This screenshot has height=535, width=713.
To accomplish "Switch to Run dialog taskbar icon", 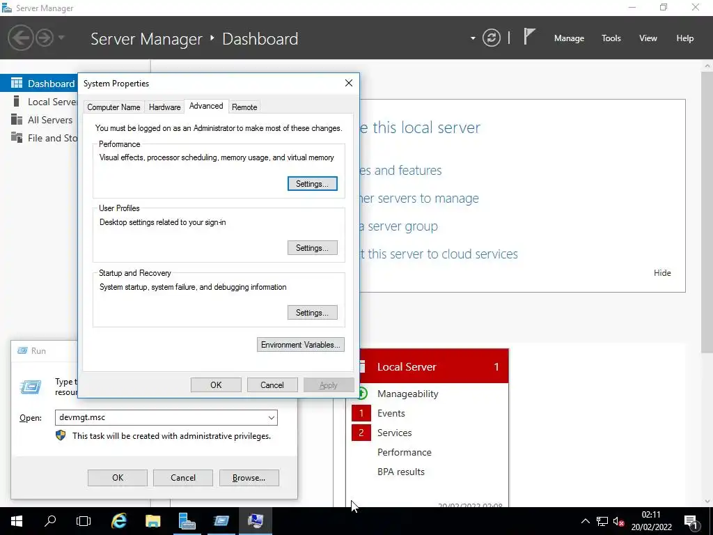I will (x=221, y=521).
